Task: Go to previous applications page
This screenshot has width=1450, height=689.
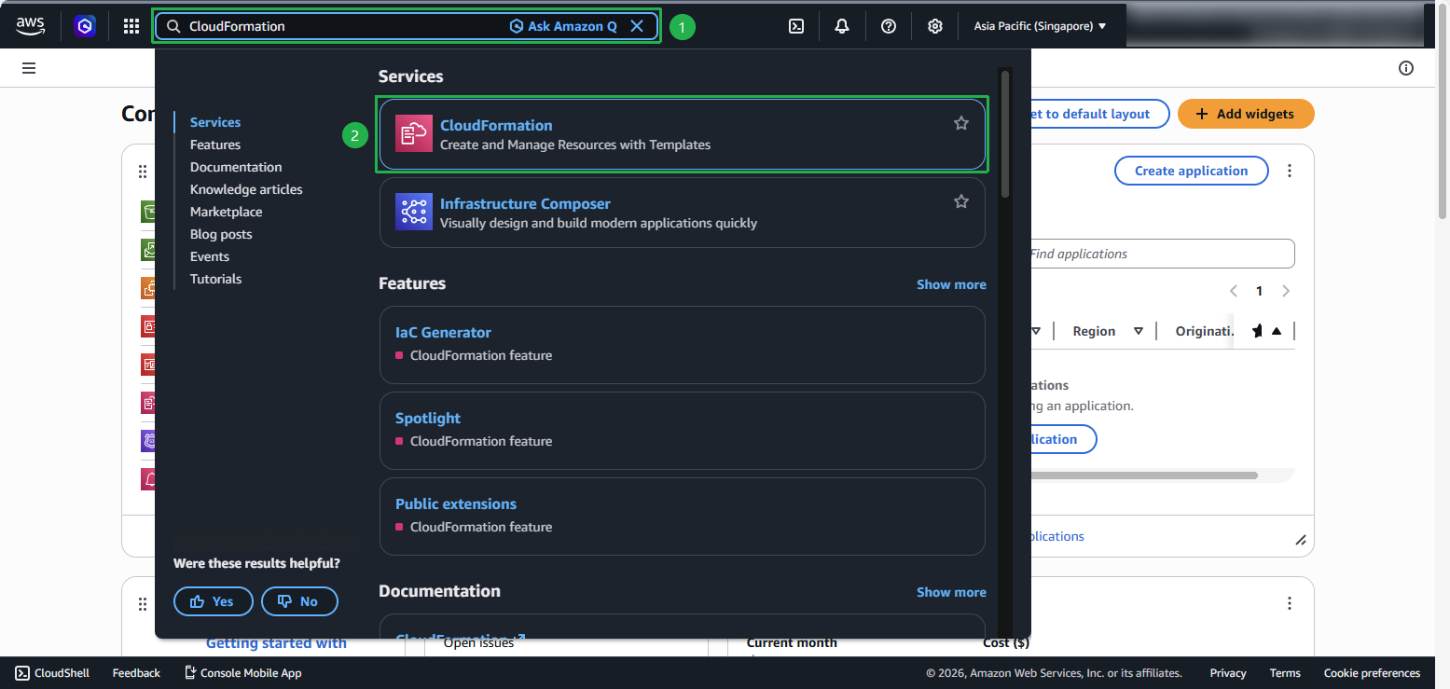Action: tap(1234, 291)
